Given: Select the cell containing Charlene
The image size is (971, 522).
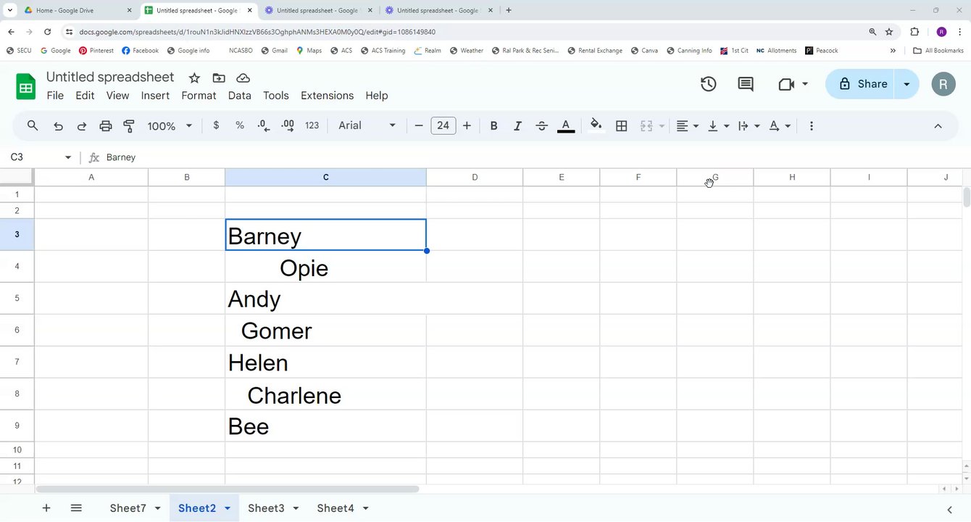Looking at the screenshot, I should click(x=325, y=394).
